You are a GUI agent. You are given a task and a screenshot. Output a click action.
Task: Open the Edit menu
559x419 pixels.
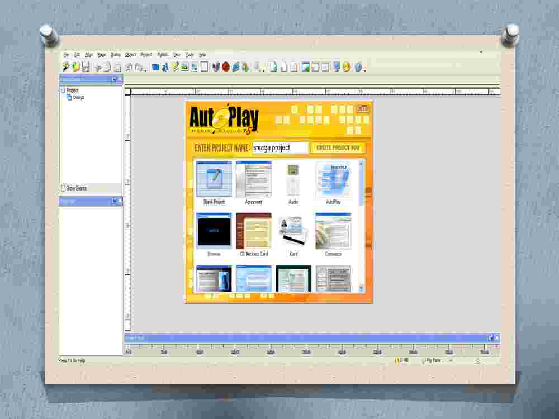(77, 55)
